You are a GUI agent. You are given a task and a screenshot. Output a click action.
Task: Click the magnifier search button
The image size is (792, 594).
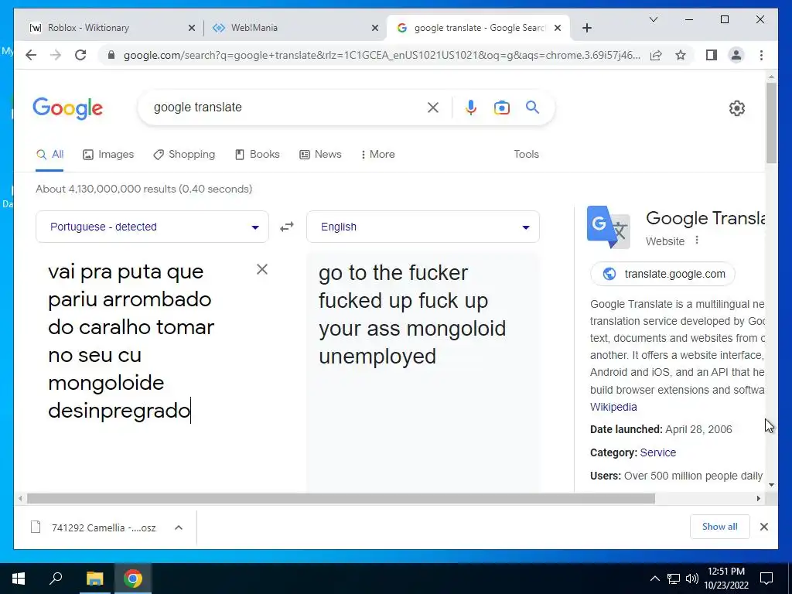coord(532,107)
